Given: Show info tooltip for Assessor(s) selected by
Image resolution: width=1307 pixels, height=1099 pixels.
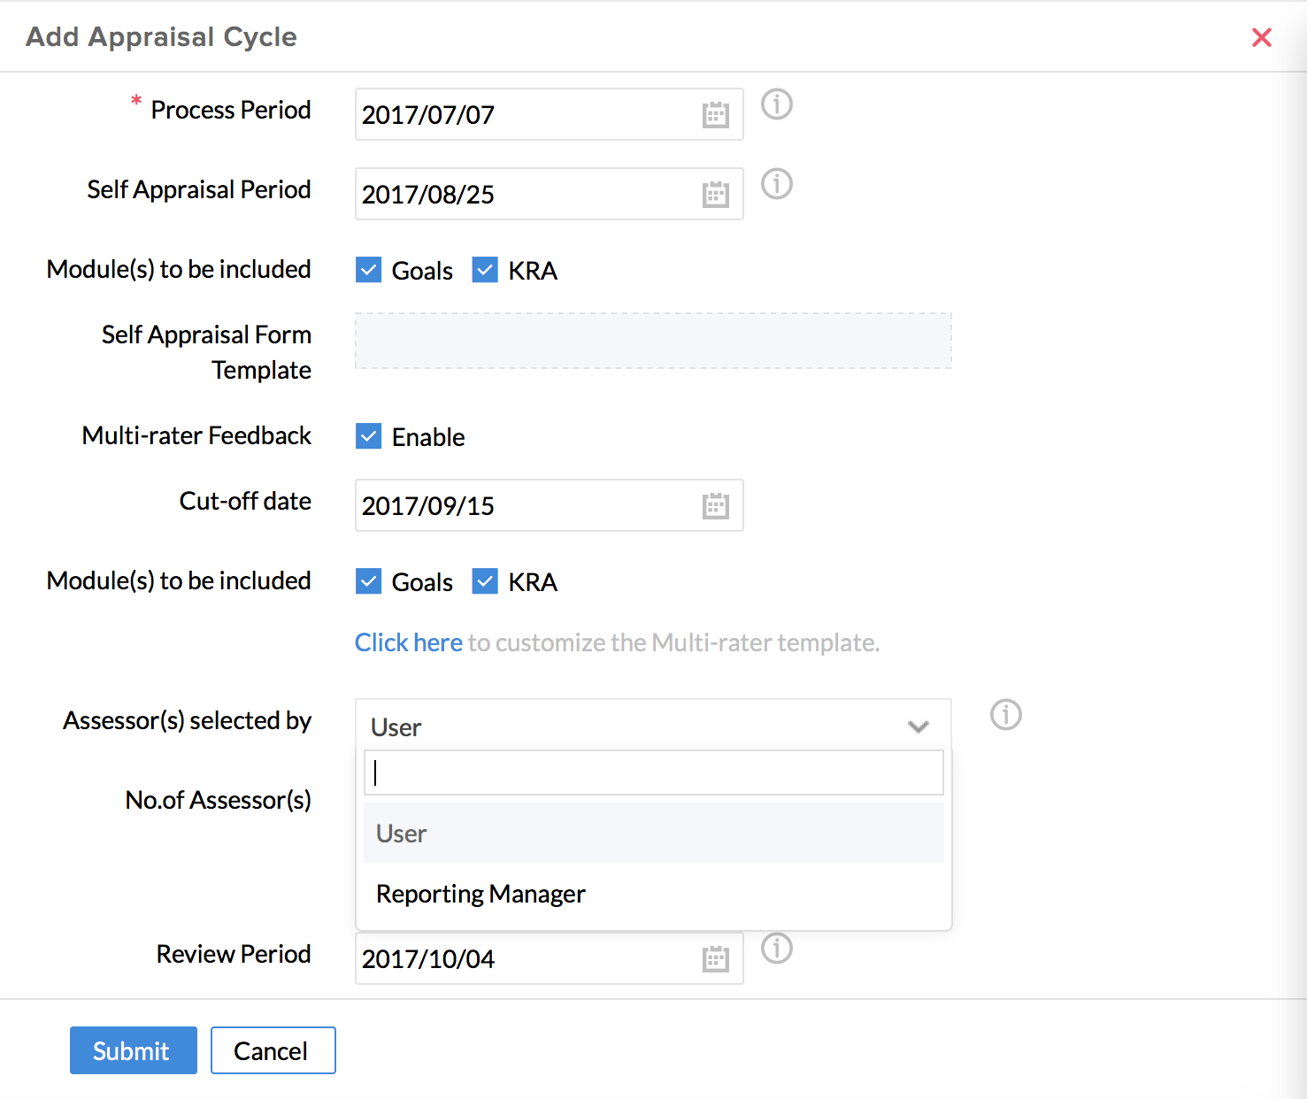Looking at the screenshot, I should (1005, 715).
